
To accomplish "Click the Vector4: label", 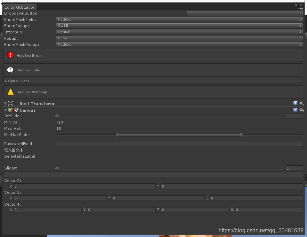I will tap(13, 204).
